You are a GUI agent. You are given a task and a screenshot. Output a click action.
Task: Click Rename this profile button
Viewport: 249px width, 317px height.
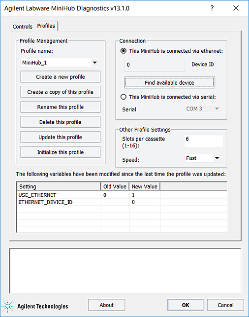coord(61,107)
